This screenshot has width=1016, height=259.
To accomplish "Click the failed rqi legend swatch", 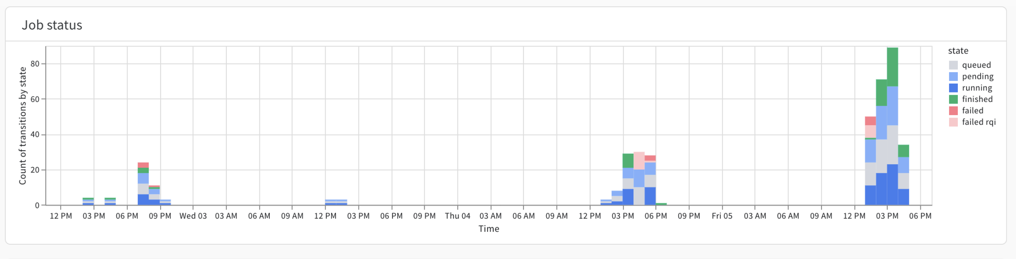I will pos(953,122).
